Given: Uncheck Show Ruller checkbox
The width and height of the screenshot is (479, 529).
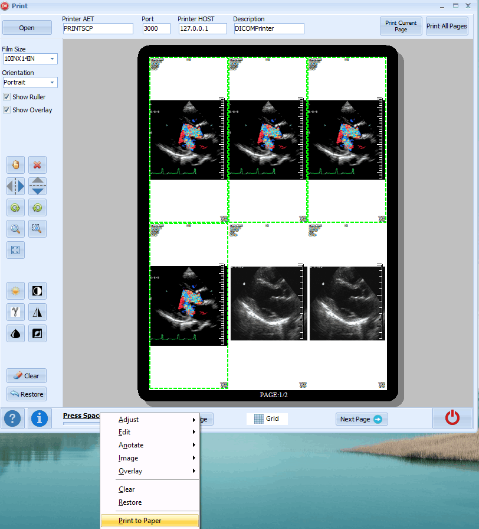Looking at the screenshot, I should [x=7, y=97].
